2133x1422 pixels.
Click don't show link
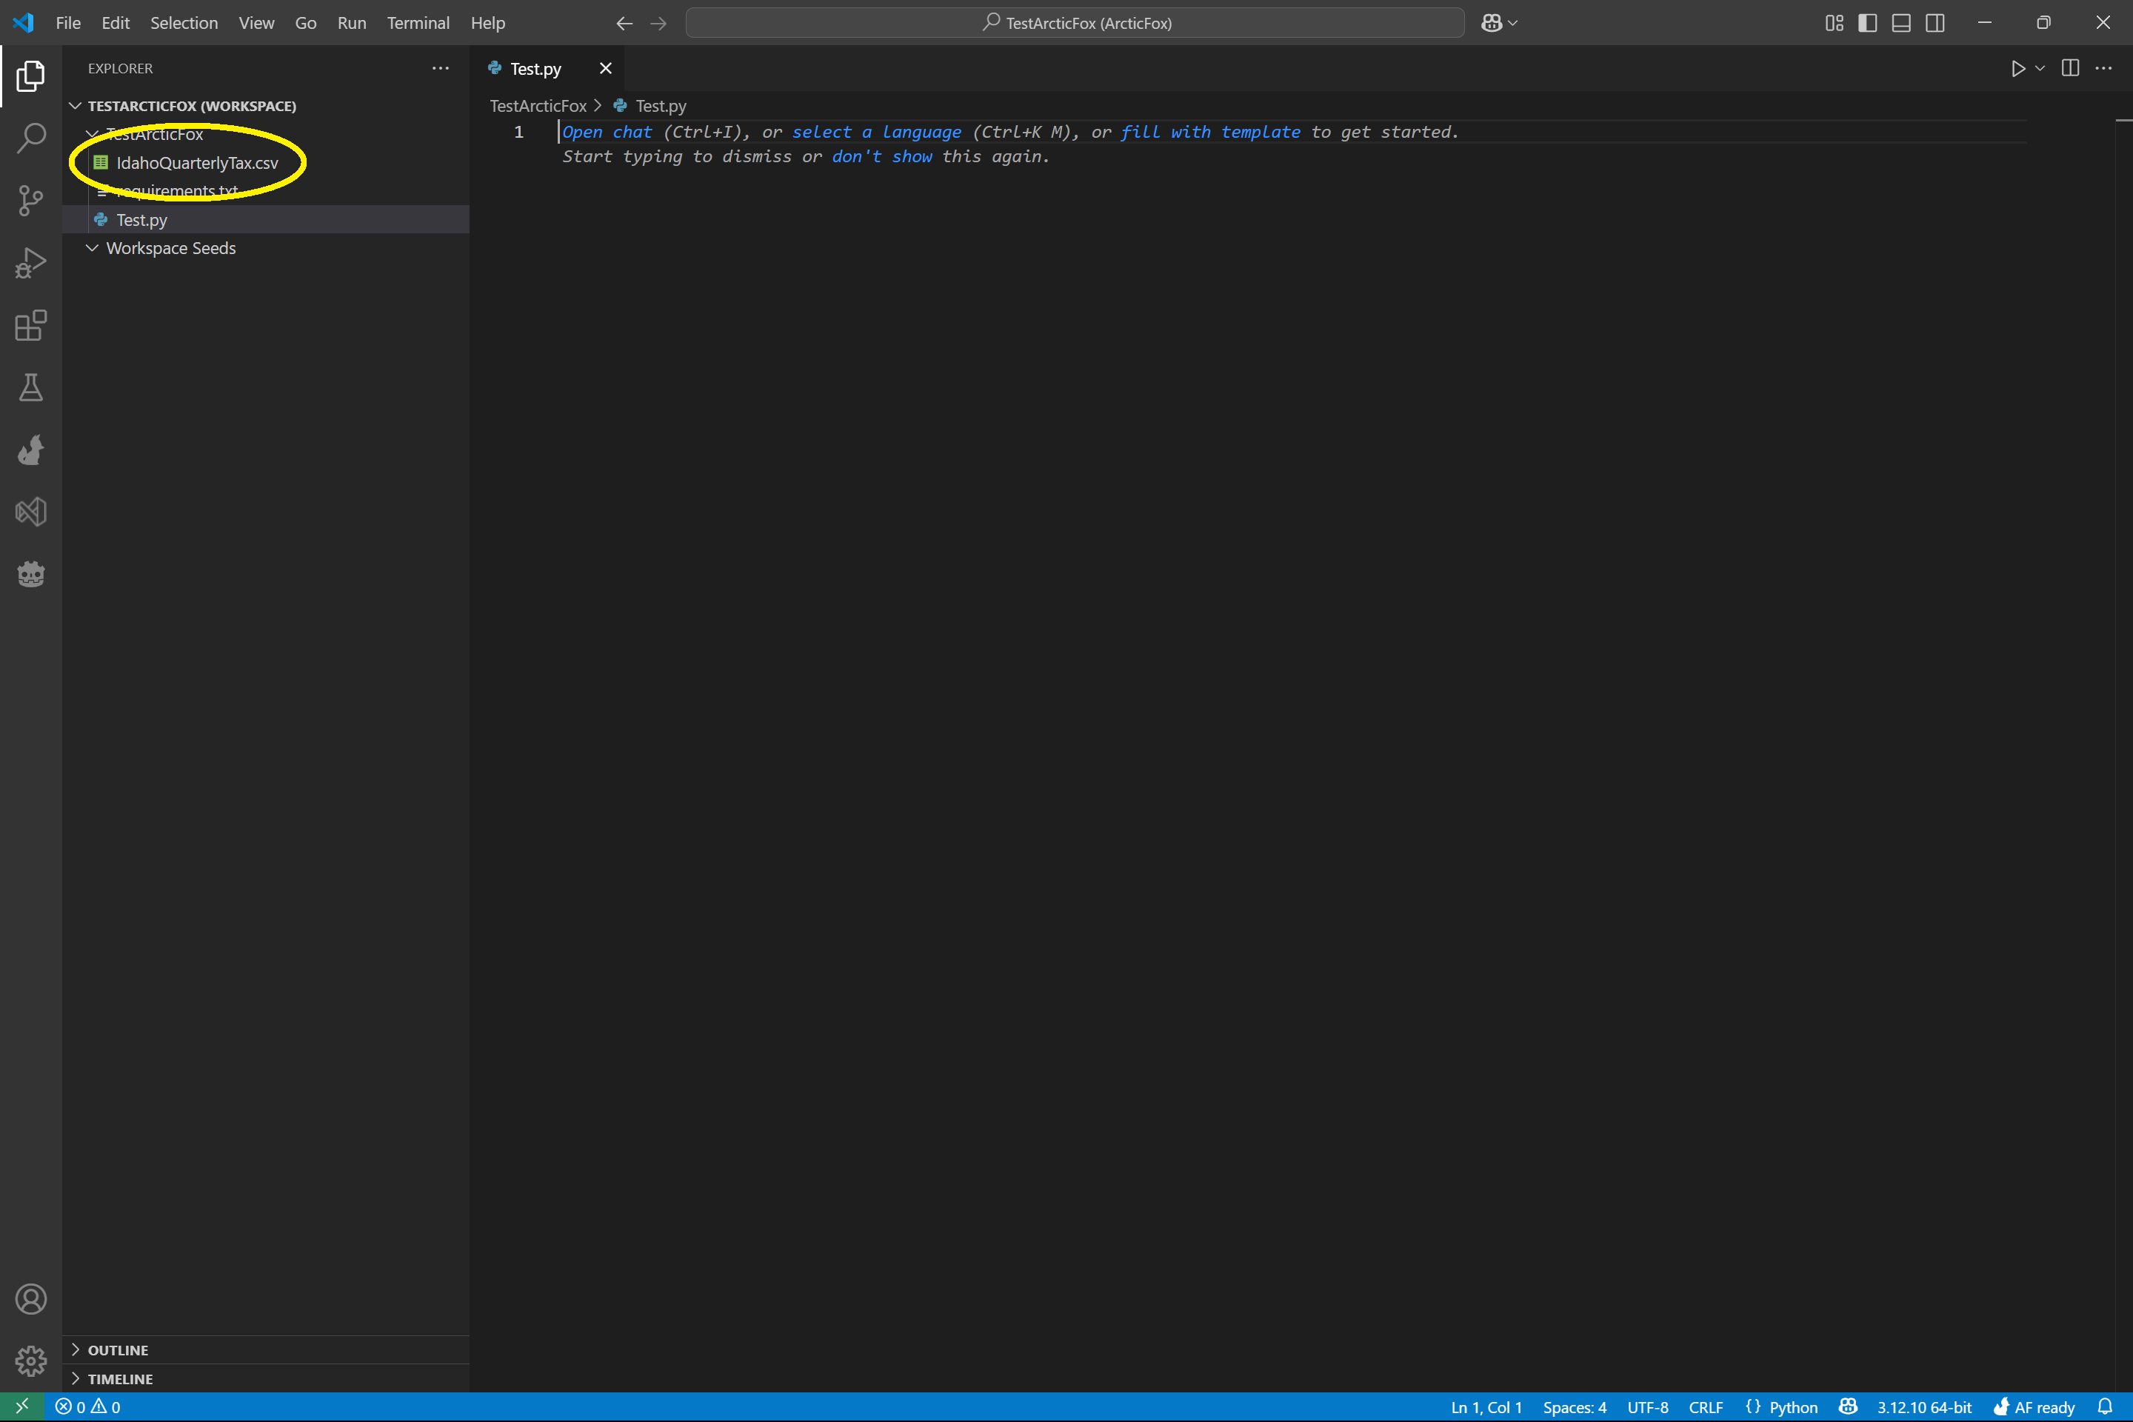881,157
